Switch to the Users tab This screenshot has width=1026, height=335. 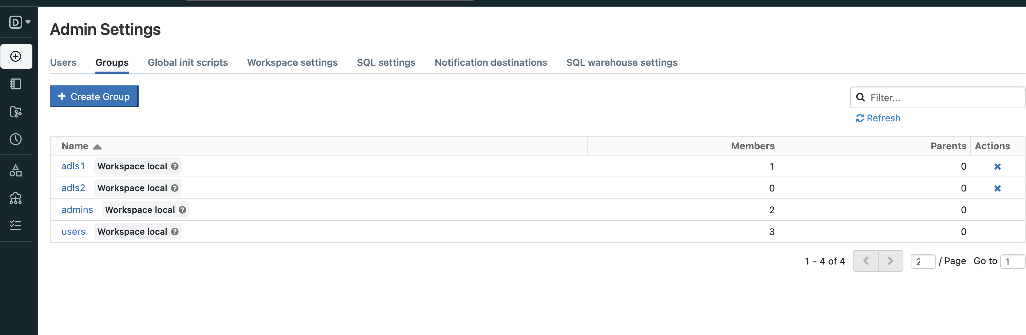point(63,62)
